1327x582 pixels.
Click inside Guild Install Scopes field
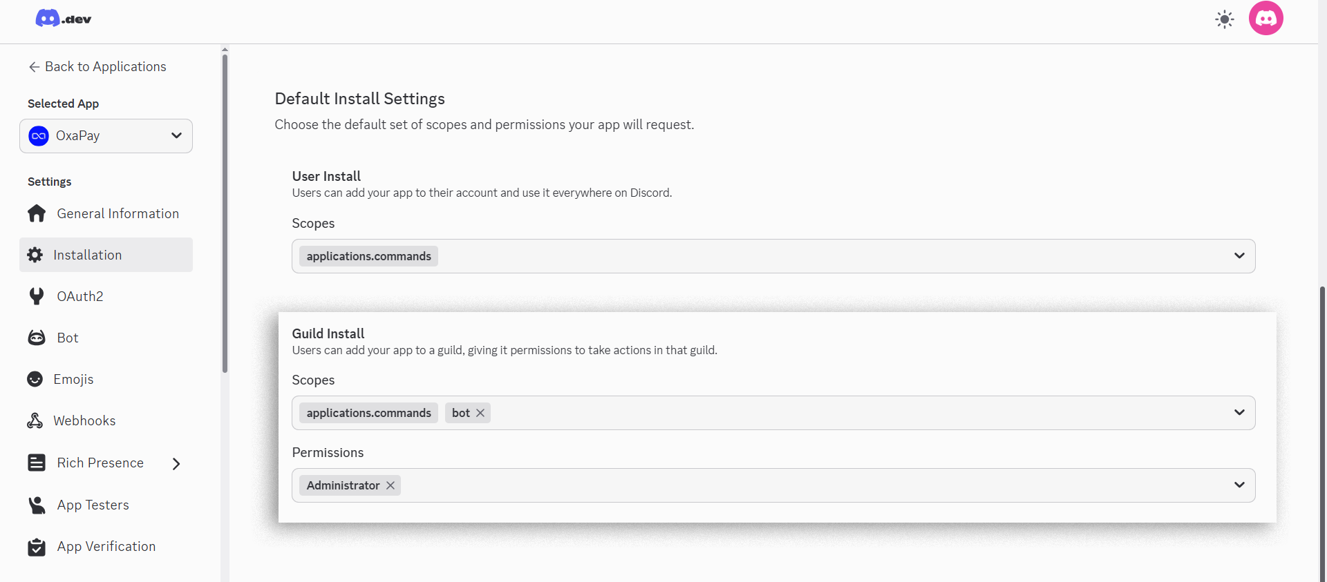point(829,413)
